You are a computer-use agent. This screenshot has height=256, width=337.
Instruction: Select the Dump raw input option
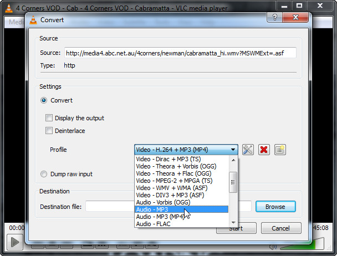[44, 174]
